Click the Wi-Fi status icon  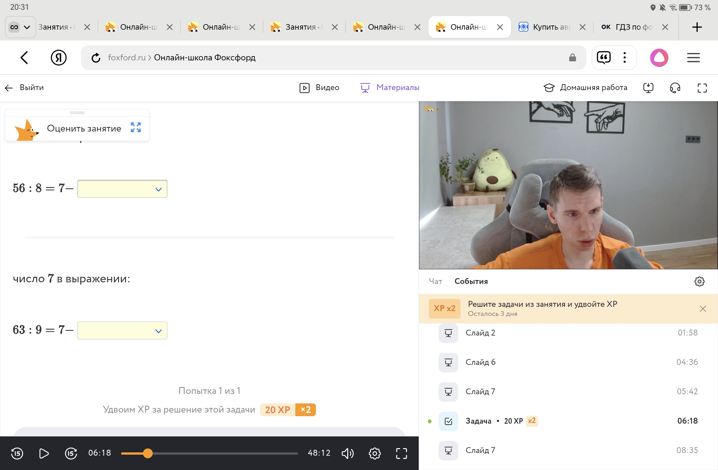click(673, 7)
